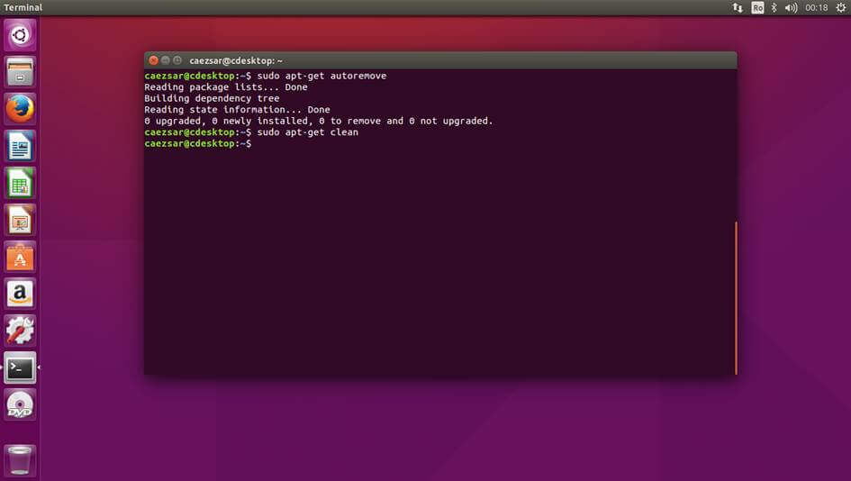Image resolution: width=851 pixels, height=481 pixels.
Task: Open Firefox web browser
Action: pos(20,109)
